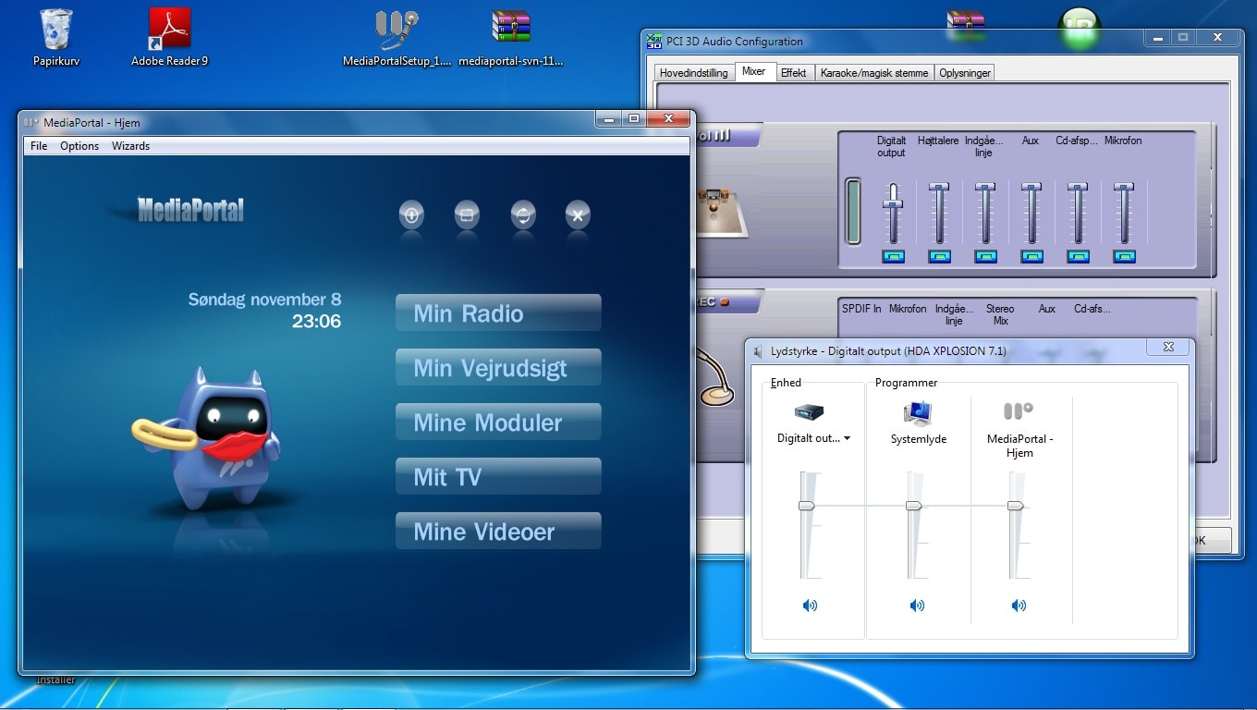Screen dimensions: 1257x710
Task: Open the Karaoke/magisk stemme tab
Action: tap(873, 73)
